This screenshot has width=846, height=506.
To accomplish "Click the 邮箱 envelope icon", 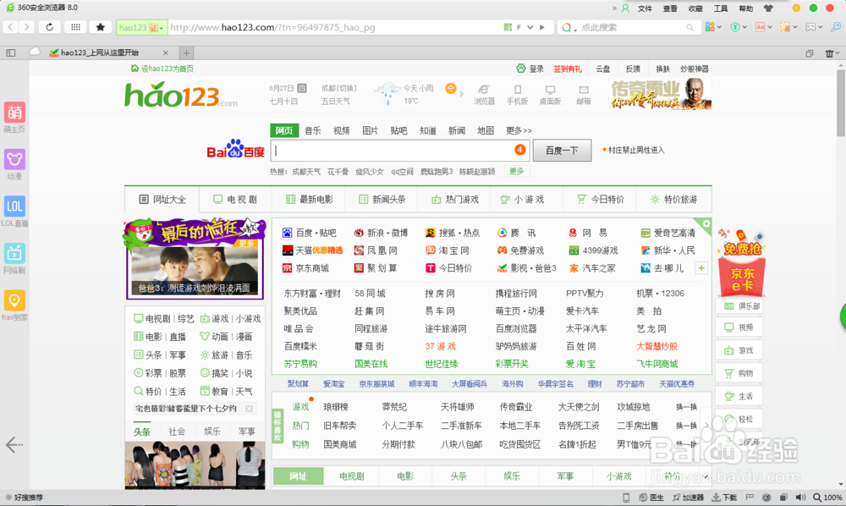I will [584, 90].
